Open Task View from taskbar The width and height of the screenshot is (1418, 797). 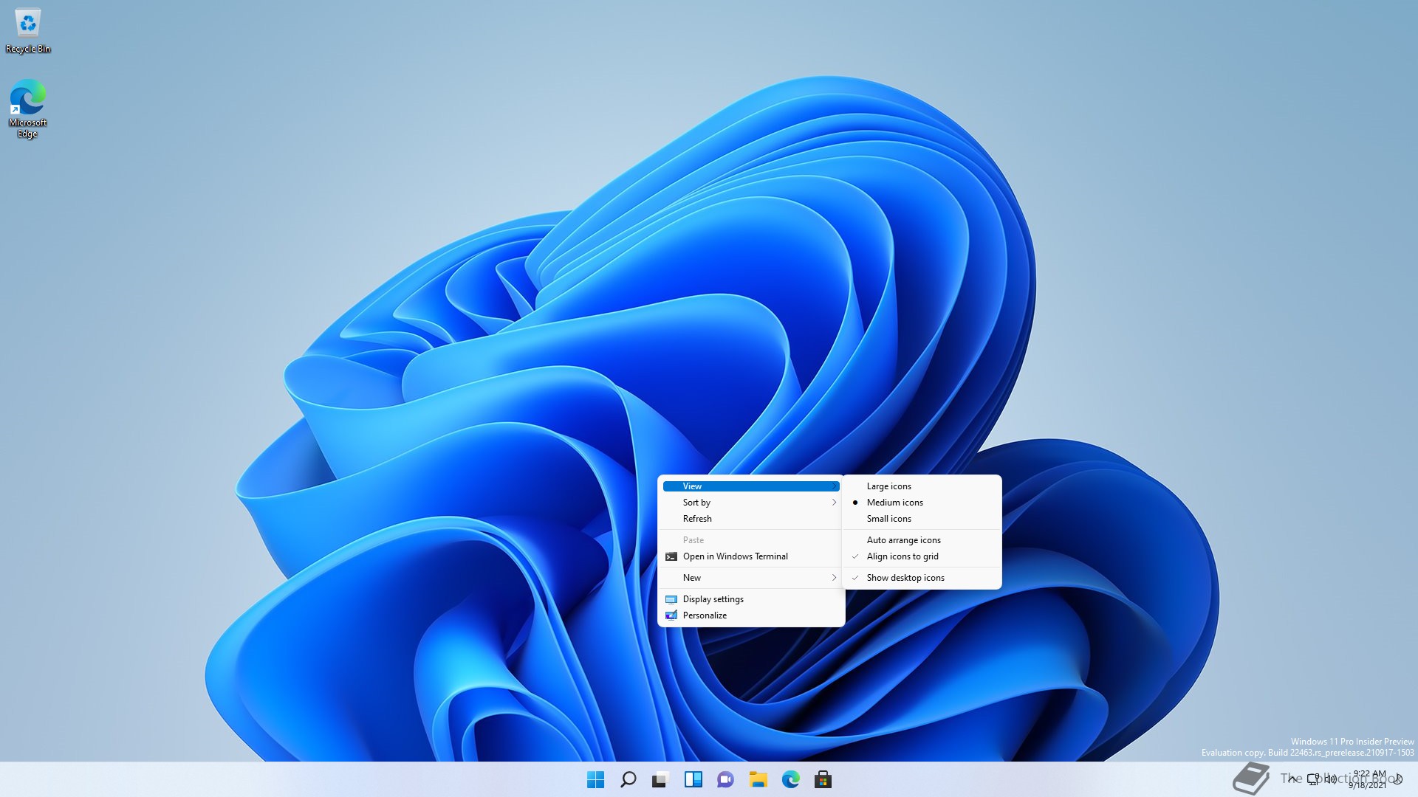(x=660, y=779)
